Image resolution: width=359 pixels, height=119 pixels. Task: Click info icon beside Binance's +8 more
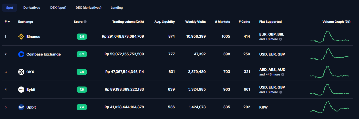tap(281, 39)
